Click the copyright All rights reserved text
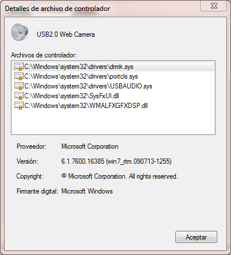The image size is (231, 255). point(154,176)
